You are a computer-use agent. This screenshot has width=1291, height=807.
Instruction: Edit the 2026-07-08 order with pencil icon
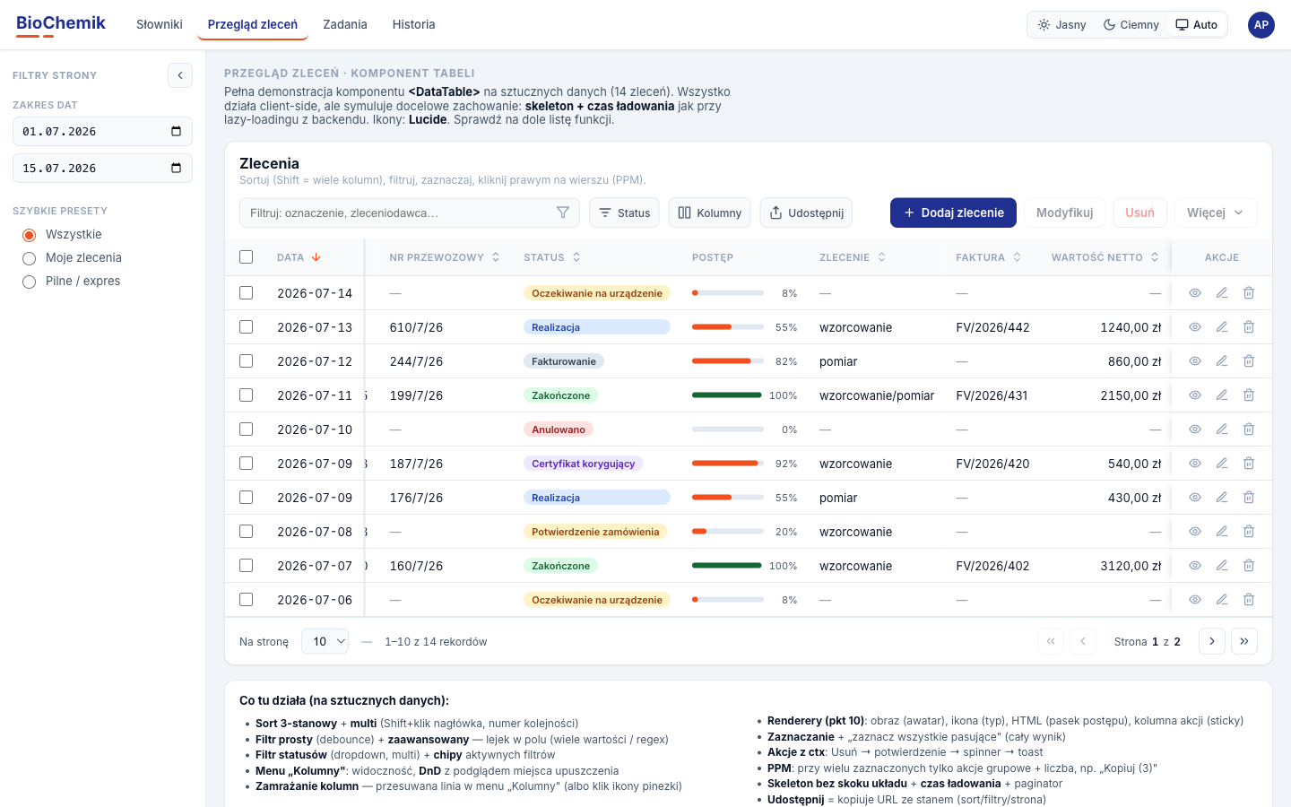point(1222,532)
